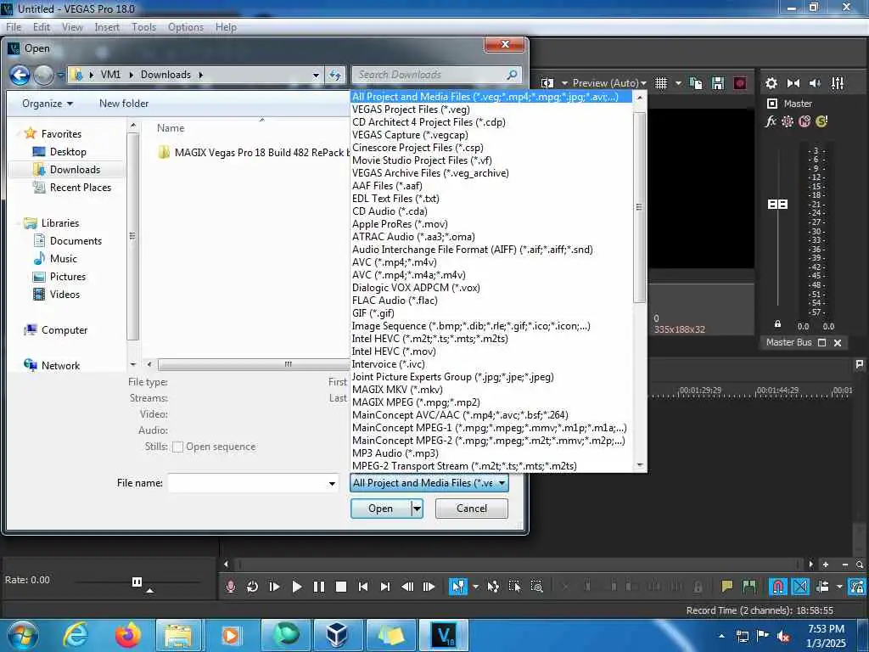Open the File menu
The width and height of the screenshot is (869, 652).
[x=14, y=27]
